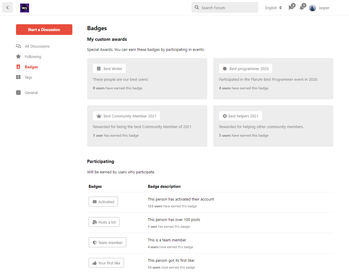
Task: Click the star icon next to Following
Action: [18, 56]
